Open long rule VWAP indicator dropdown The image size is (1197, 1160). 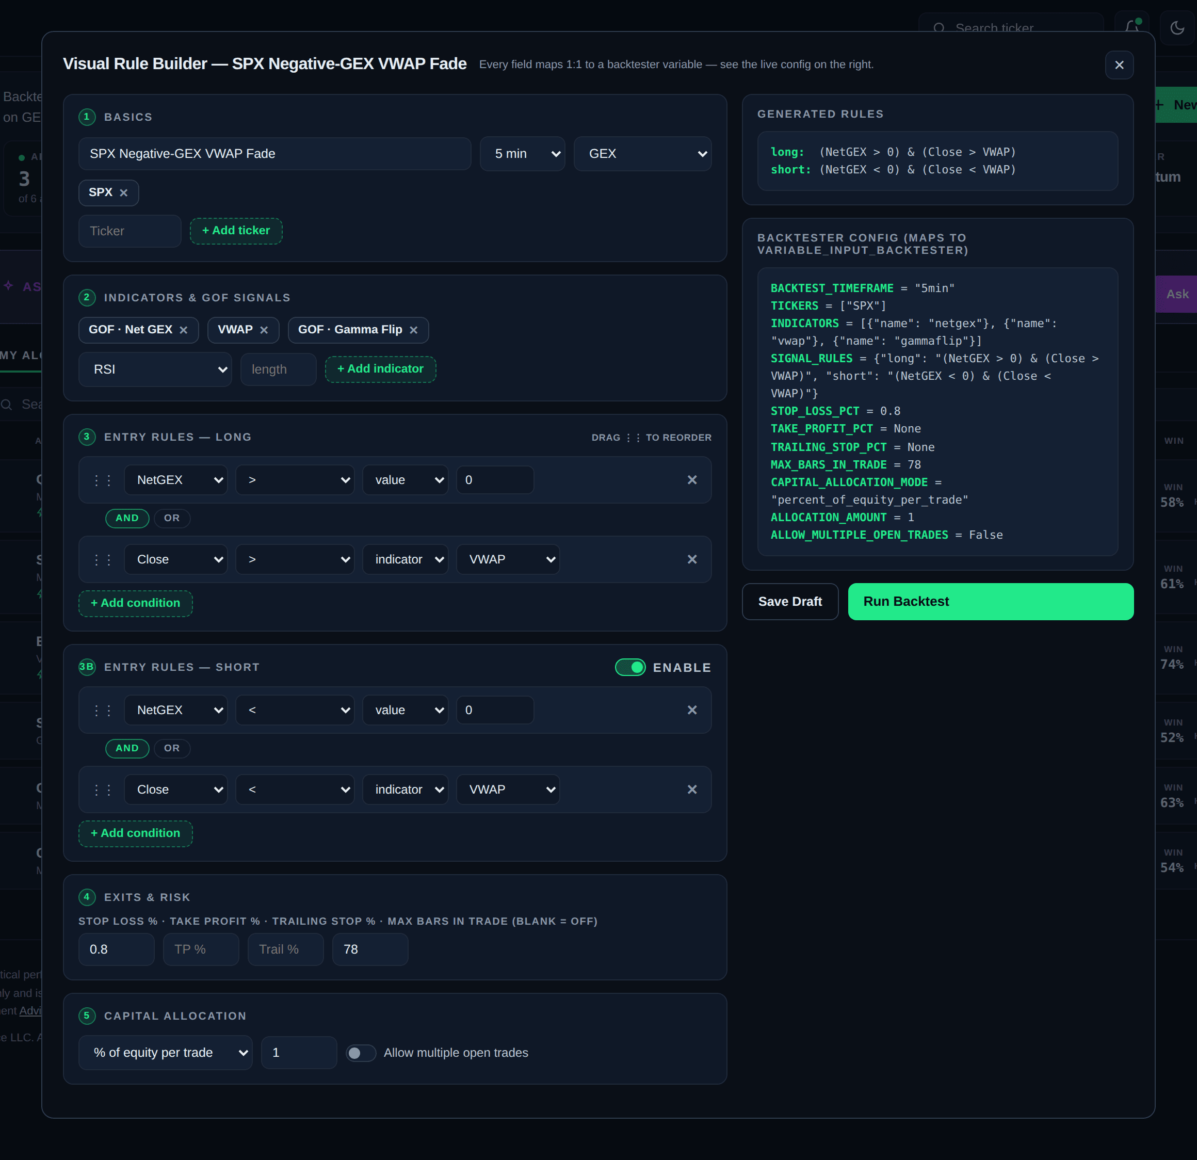pos(508,559)
